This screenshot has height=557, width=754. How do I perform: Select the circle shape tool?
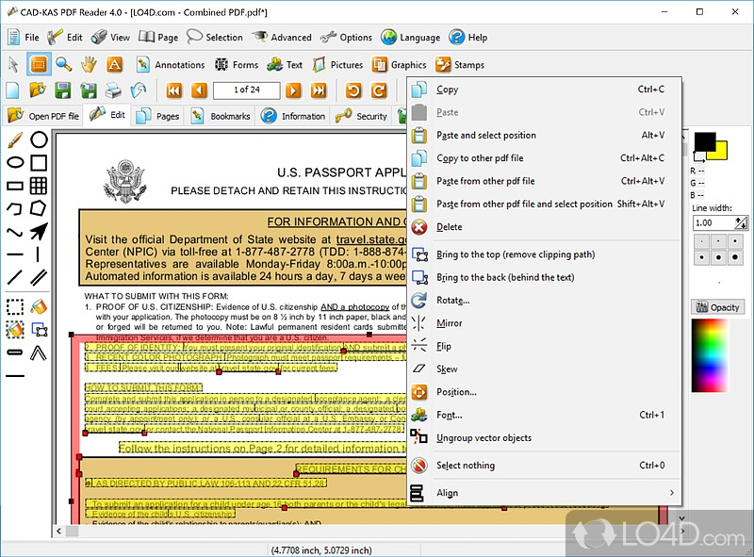coord(39,140)
